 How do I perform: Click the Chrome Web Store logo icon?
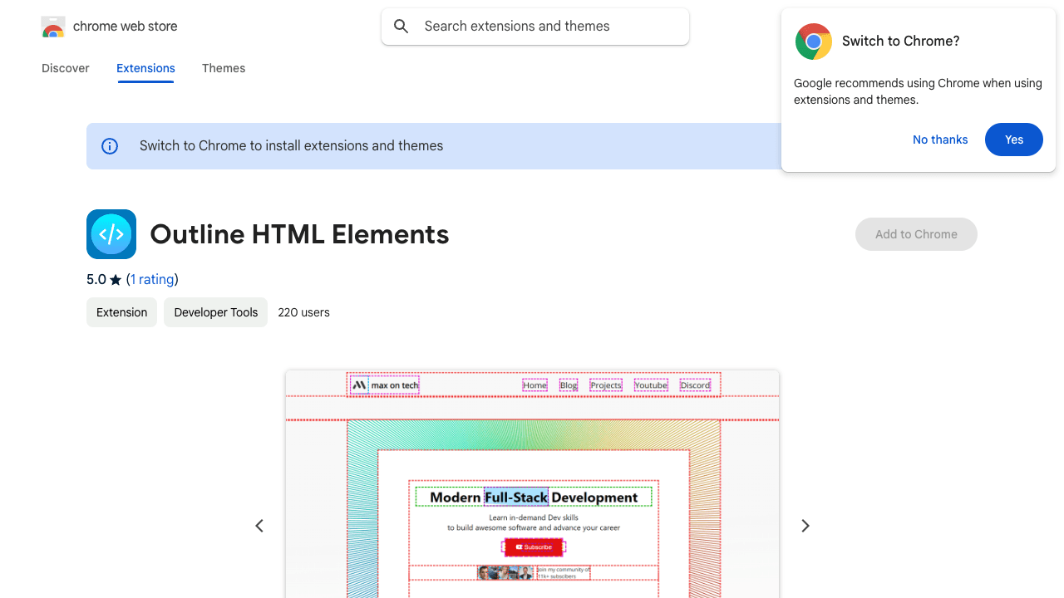click(x=53, y=27)
